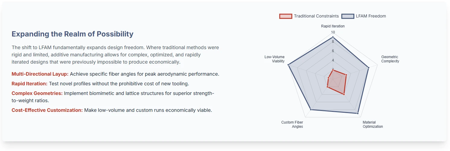450x151 pixels.
Task: Toggle LFAM Freedom legend label
Action: click(x=371, y=16)
